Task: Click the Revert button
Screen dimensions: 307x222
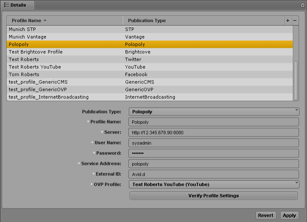Action: (x=266, y=215)
